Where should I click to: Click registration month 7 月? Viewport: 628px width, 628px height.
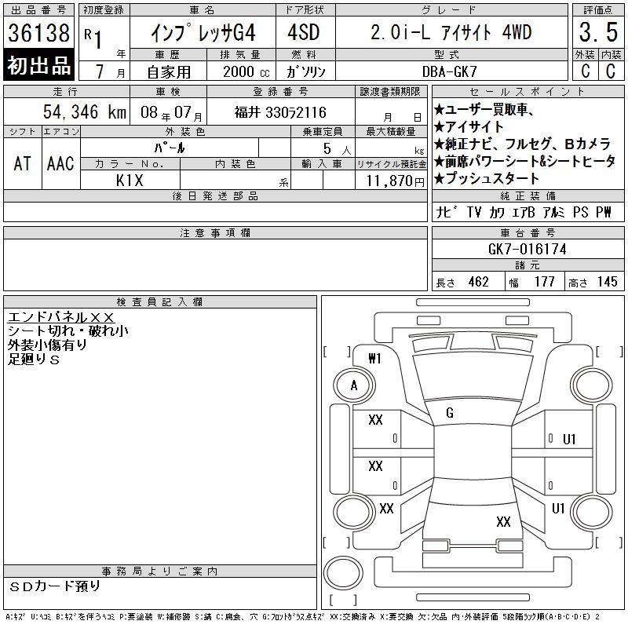[x=110, y=71]
